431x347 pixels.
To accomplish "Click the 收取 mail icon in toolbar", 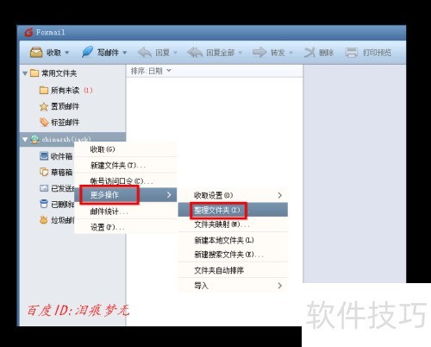I will [x=36, y=53].
